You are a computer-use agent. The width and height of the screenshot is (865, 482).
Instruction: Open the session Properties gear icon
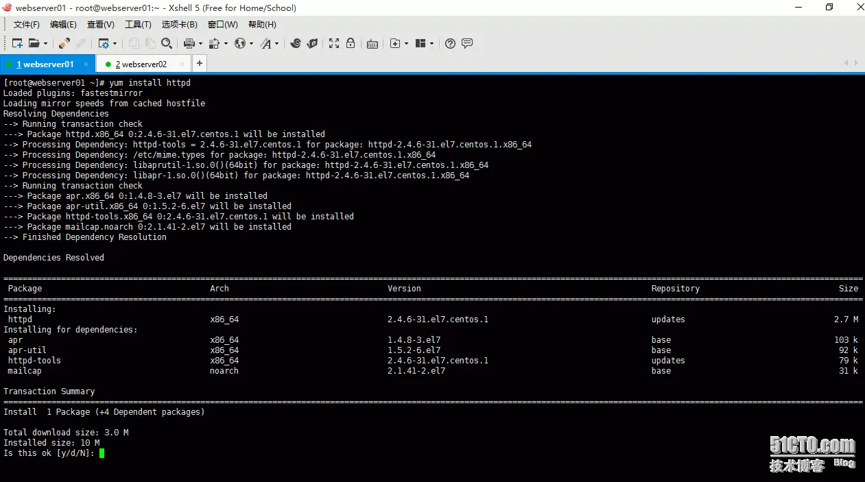104,43
